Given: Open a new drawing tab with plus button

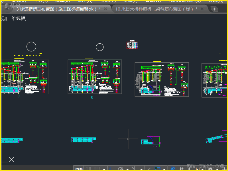Looking at the screenshot, I should tap(214, 9).
